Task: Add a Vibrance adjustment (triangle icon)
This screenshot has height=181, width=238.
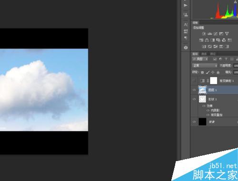Action: click(227, 34)
